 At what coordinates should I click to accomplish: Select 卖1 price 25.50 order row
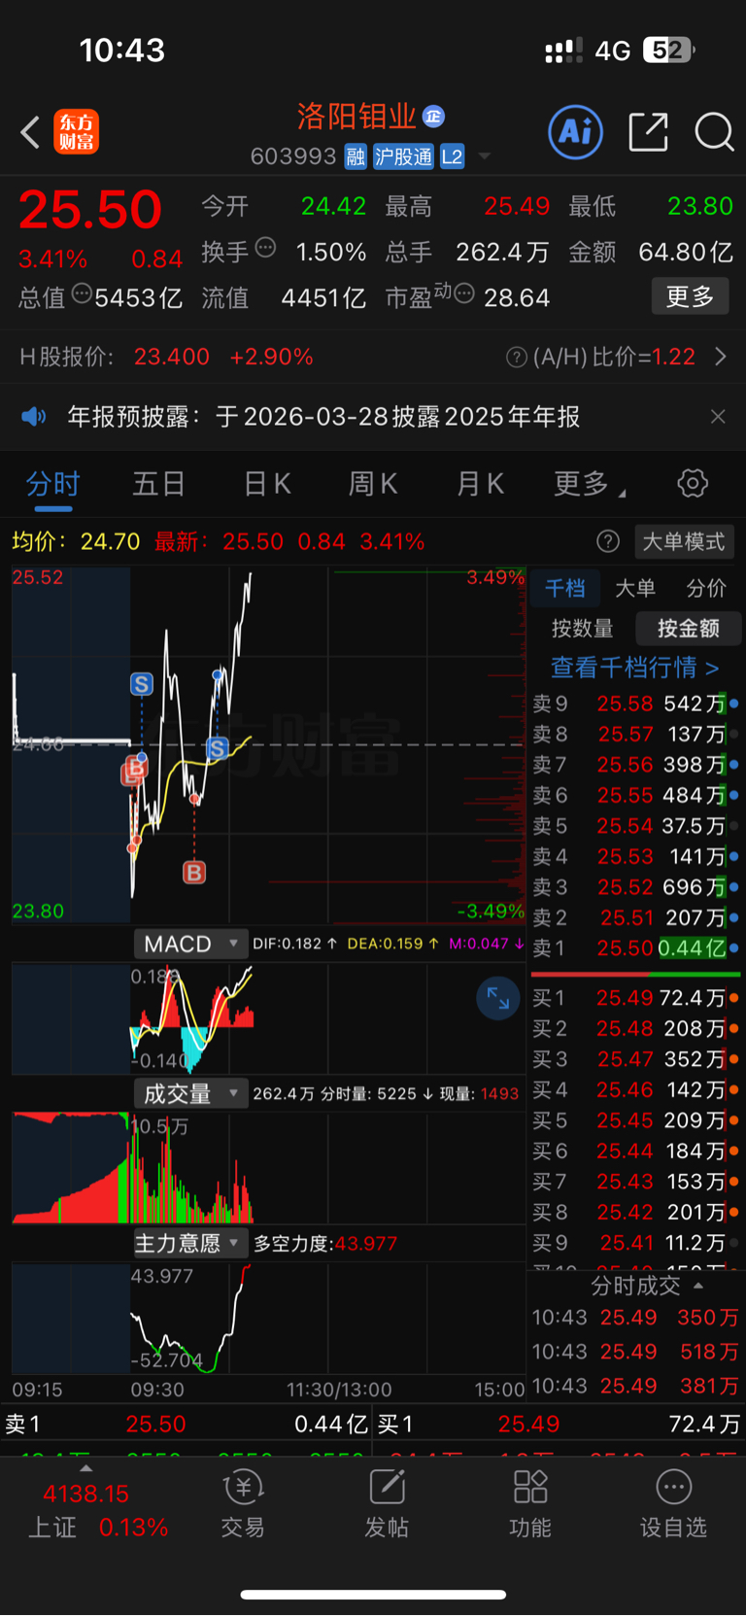coord(636,947)
